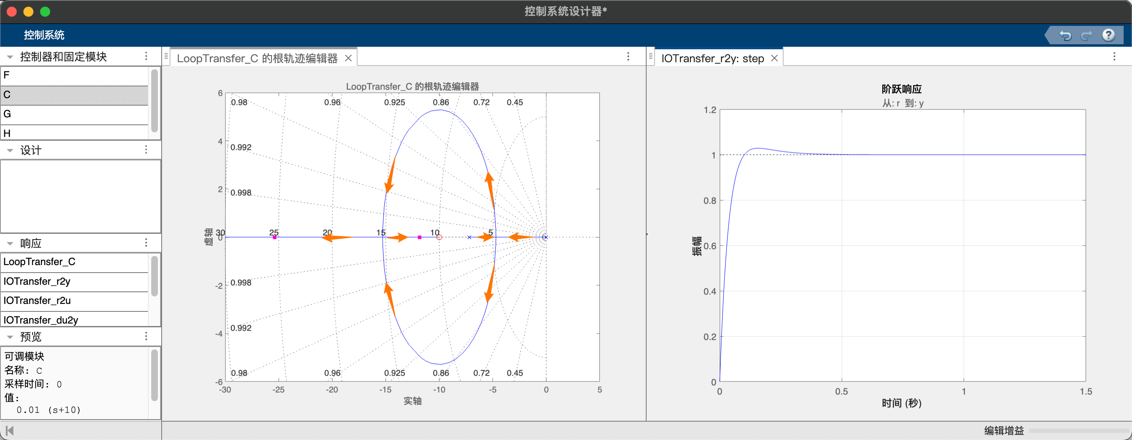Viewport: 1132px width, 440px height.
Task: Select block G in the controllers list
Action: pyautogui.click(x=75, y=115)
